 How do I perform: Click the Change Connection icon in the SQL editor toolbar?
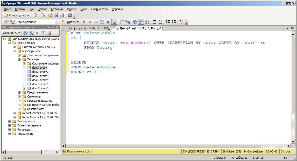click(12, 22)
